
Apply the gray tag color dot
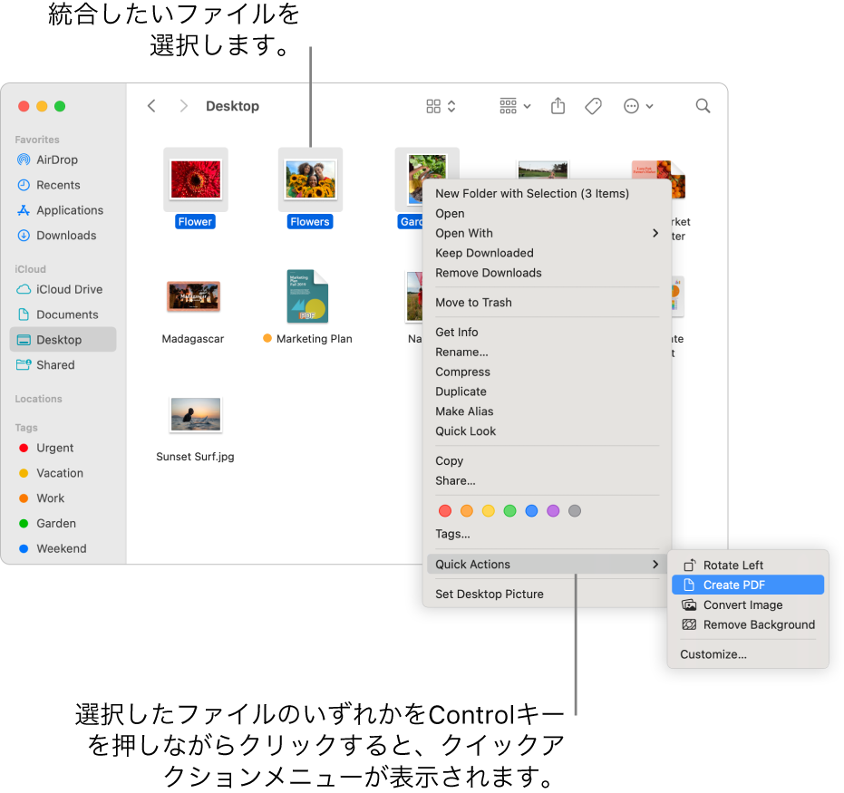pos(575,510)
